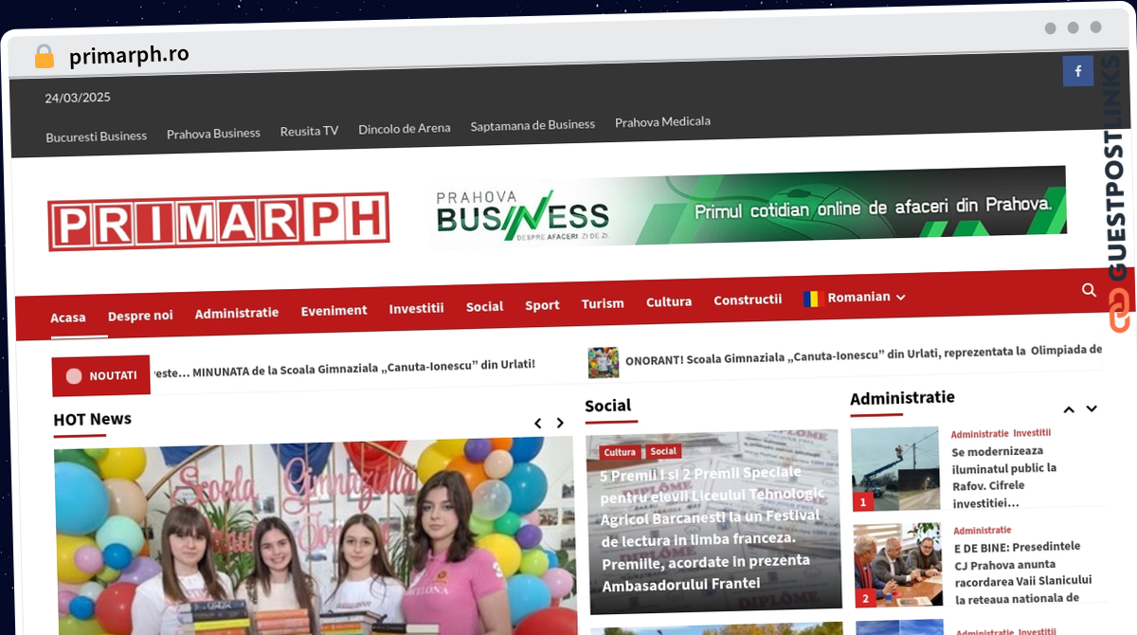Open the Despre noi menu item

[x=140, y=315]
